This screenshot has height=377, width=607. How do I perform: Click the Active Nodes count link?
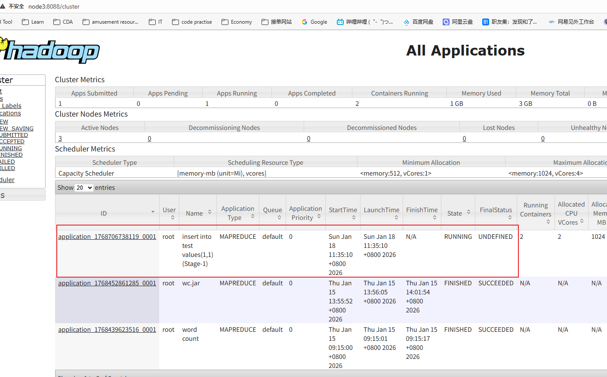(60, 139)
